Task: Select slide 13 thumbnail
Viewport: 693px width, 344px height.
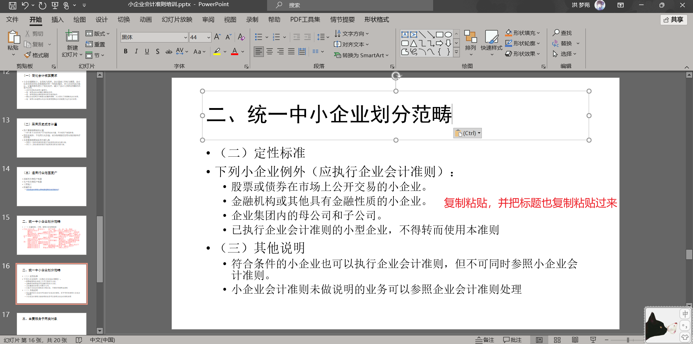Action: [x=52, y=138]
